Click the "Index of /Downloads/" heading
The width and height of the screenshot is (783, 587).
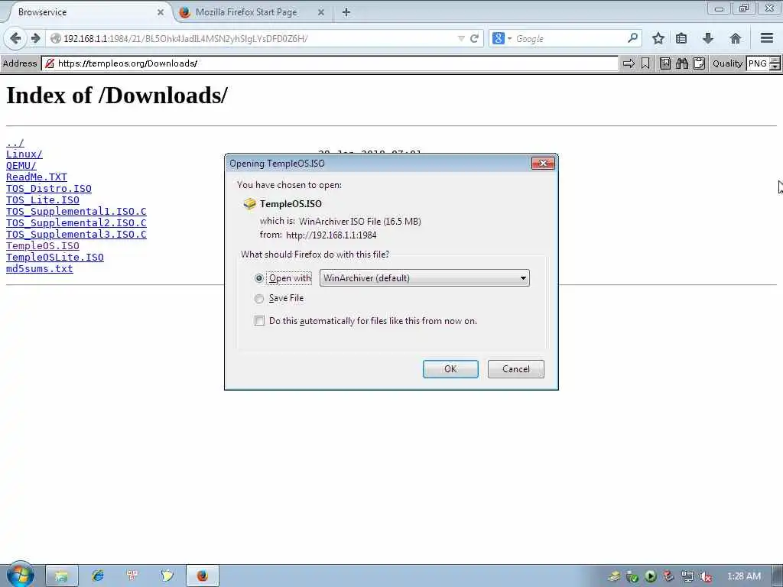click(x=117, y=95)
